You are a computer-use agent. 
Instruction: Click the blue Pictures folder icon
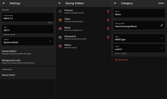(x=60, y=11)
